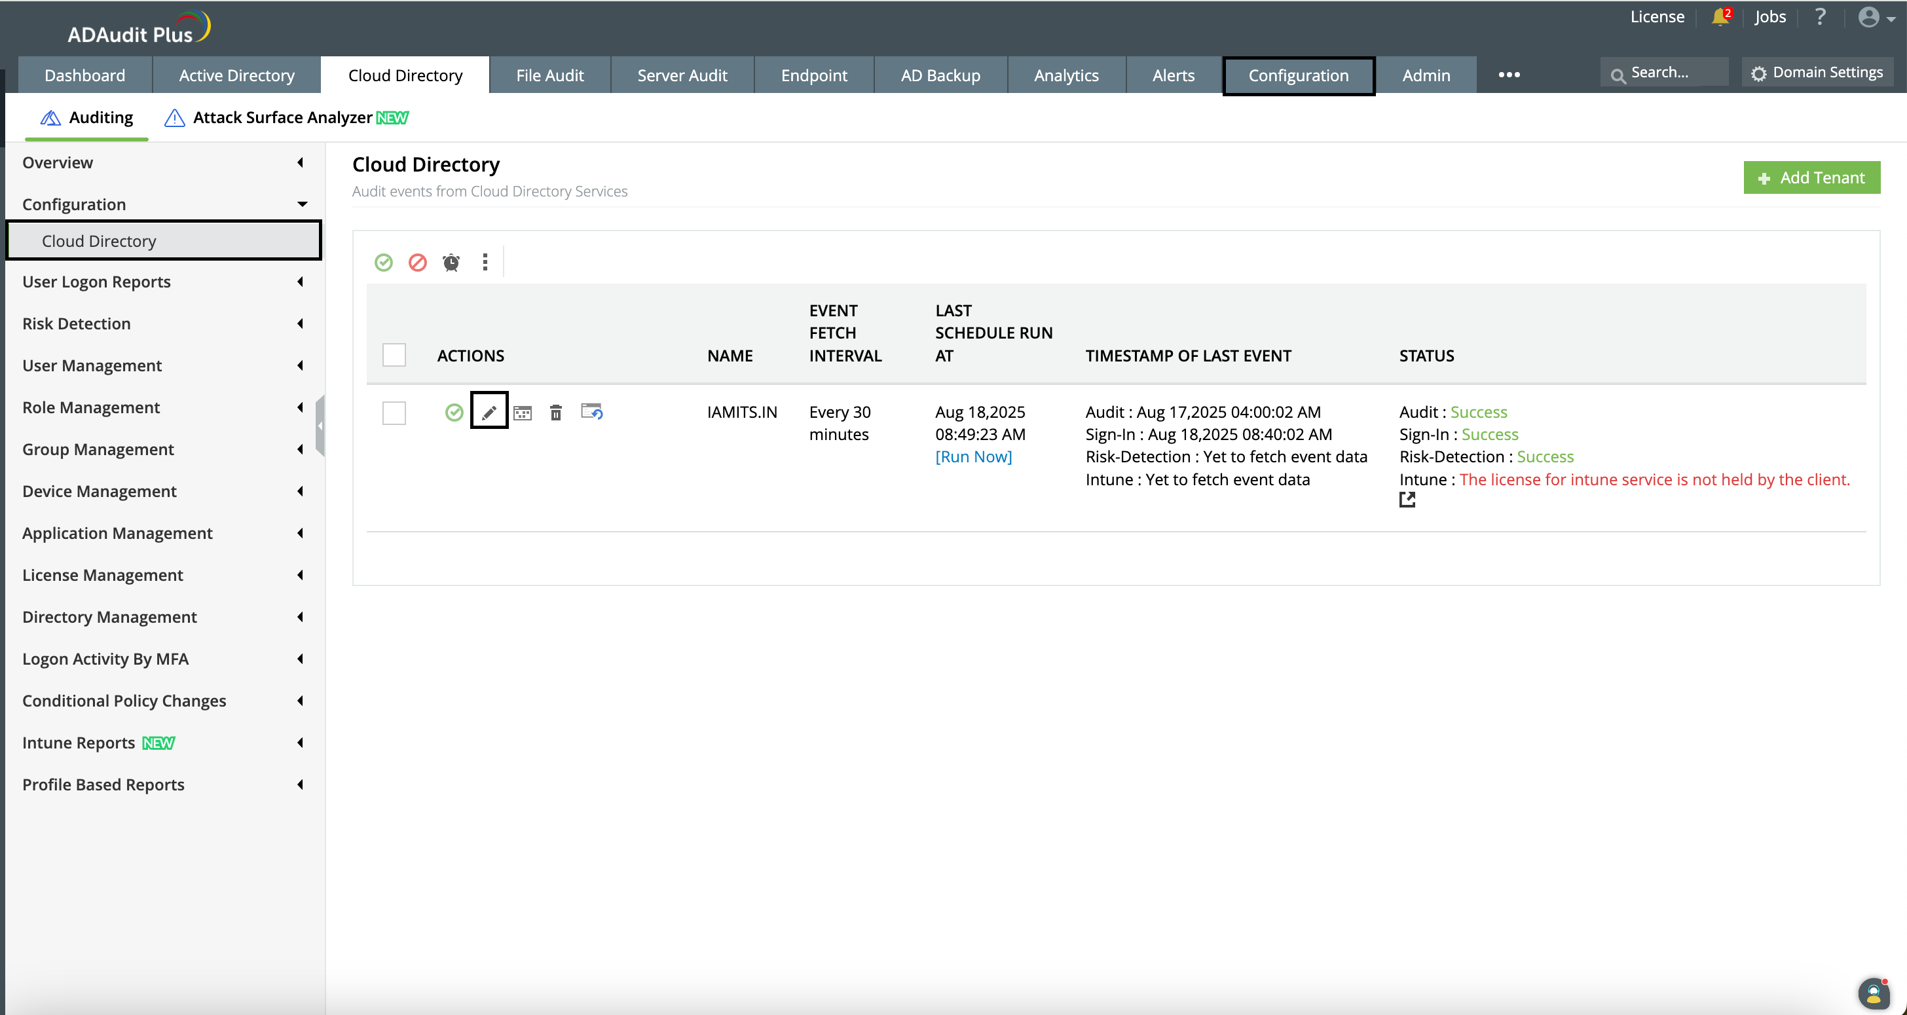This screenshot has height=1015, width=1907.
Task: Switch to the File Audit tab
Action: coord(549,75)
